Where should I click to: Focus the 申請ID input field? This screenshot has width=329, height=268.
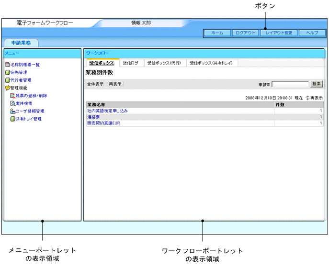[x=290, y=84]
